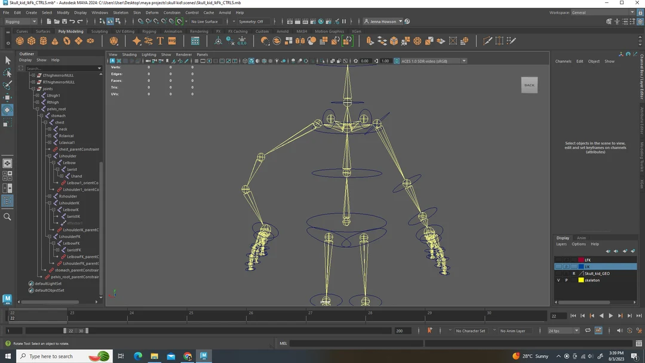Collapse the Lshoulder joint in the Outliner
645x363 pixels.
click(x=50, y=156)
